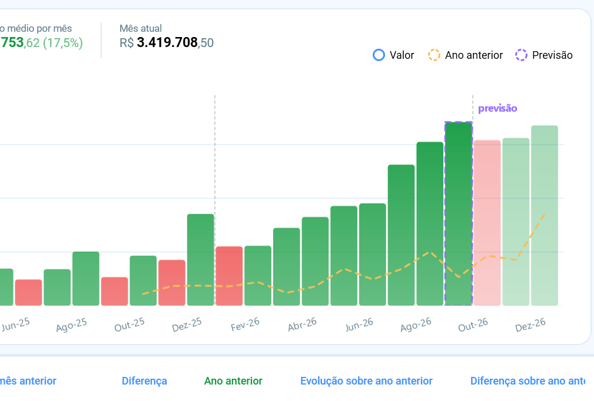Click the light green Dez-26 forecast bar

point(545,216)
